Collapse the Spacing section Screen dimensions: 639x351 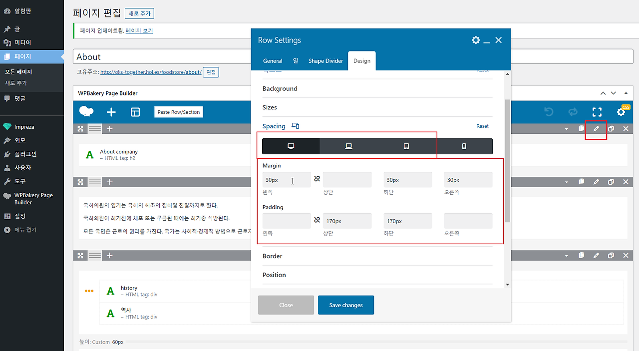tap(274, 126)
